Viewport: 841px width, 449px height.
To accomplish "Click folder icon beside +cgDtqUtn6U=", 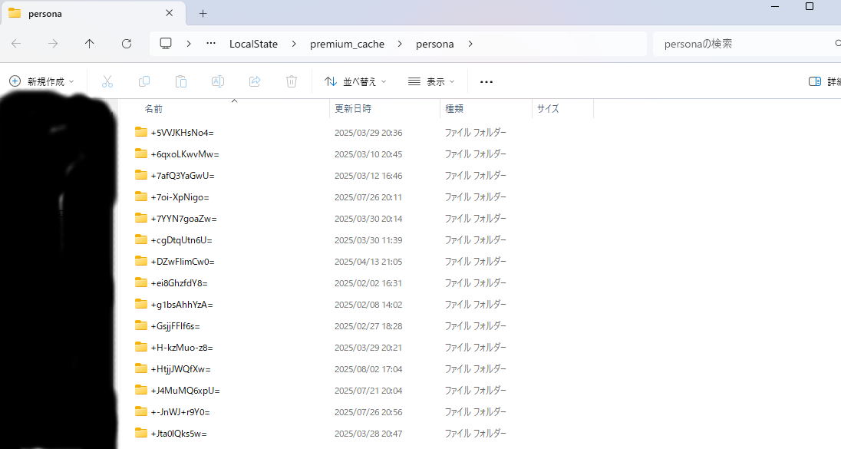I will pyautogui.click(x=141, y=239).
